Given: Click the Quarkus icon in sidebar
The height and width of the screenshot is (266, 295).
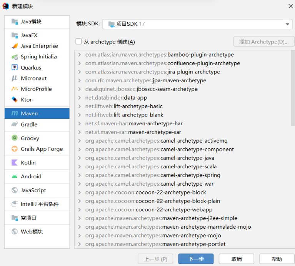Looking at the screenshot, I should (15, 68).
